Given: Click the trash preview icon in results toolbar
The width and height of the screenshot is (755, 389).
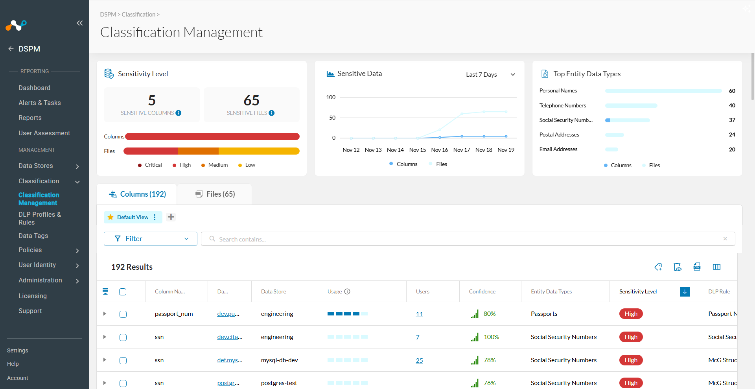Looking at the screenshot, I should coord(678,267).
